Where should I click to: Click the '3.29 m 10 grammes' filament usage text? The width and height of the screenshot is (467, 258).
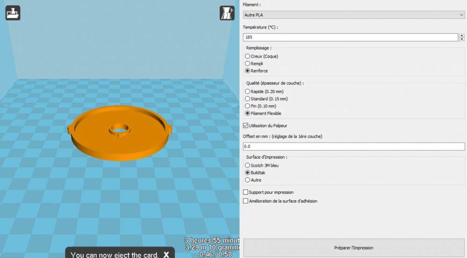[x=212, y=247]
